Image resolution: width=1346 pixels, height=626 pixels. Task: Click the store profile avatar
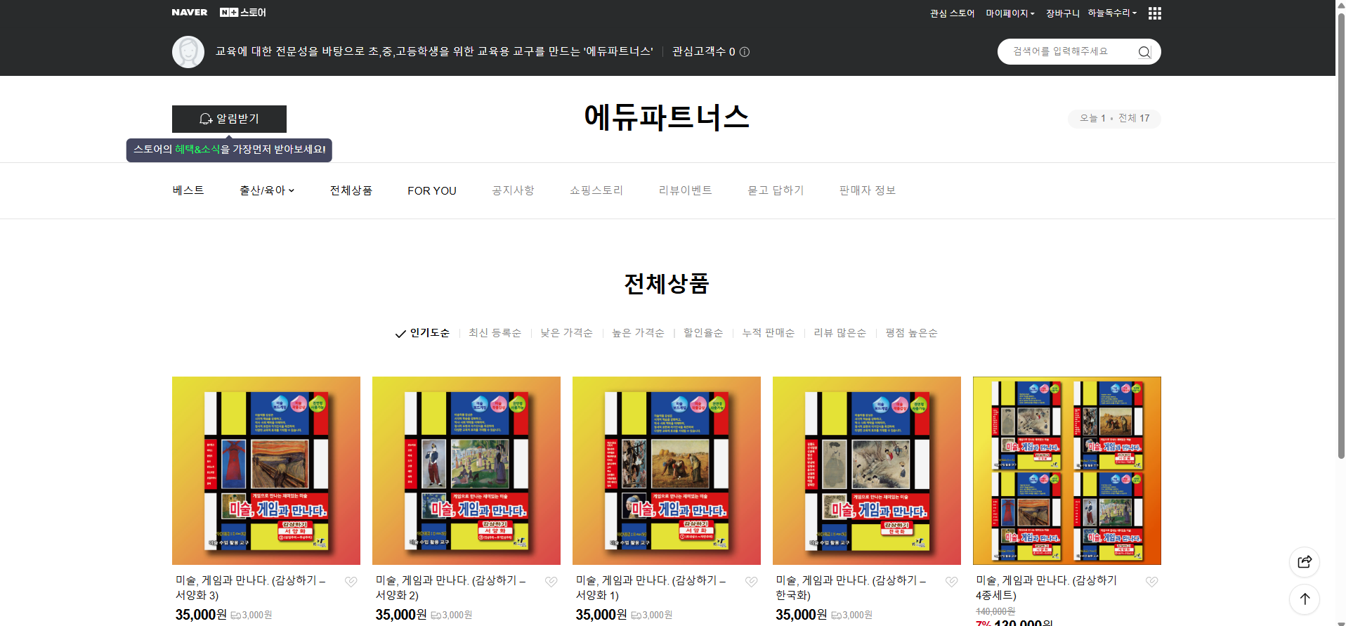(188, 52)
